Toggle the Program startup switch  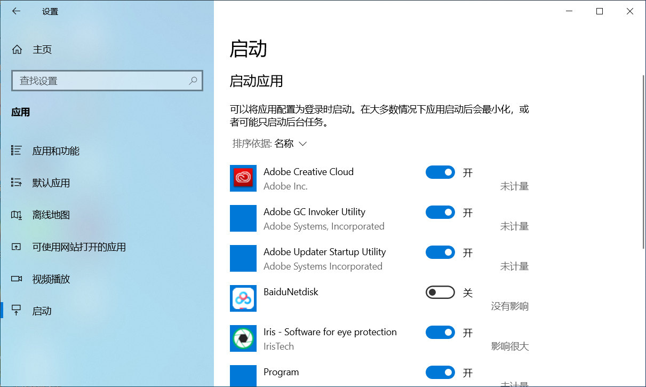point(440,373)
